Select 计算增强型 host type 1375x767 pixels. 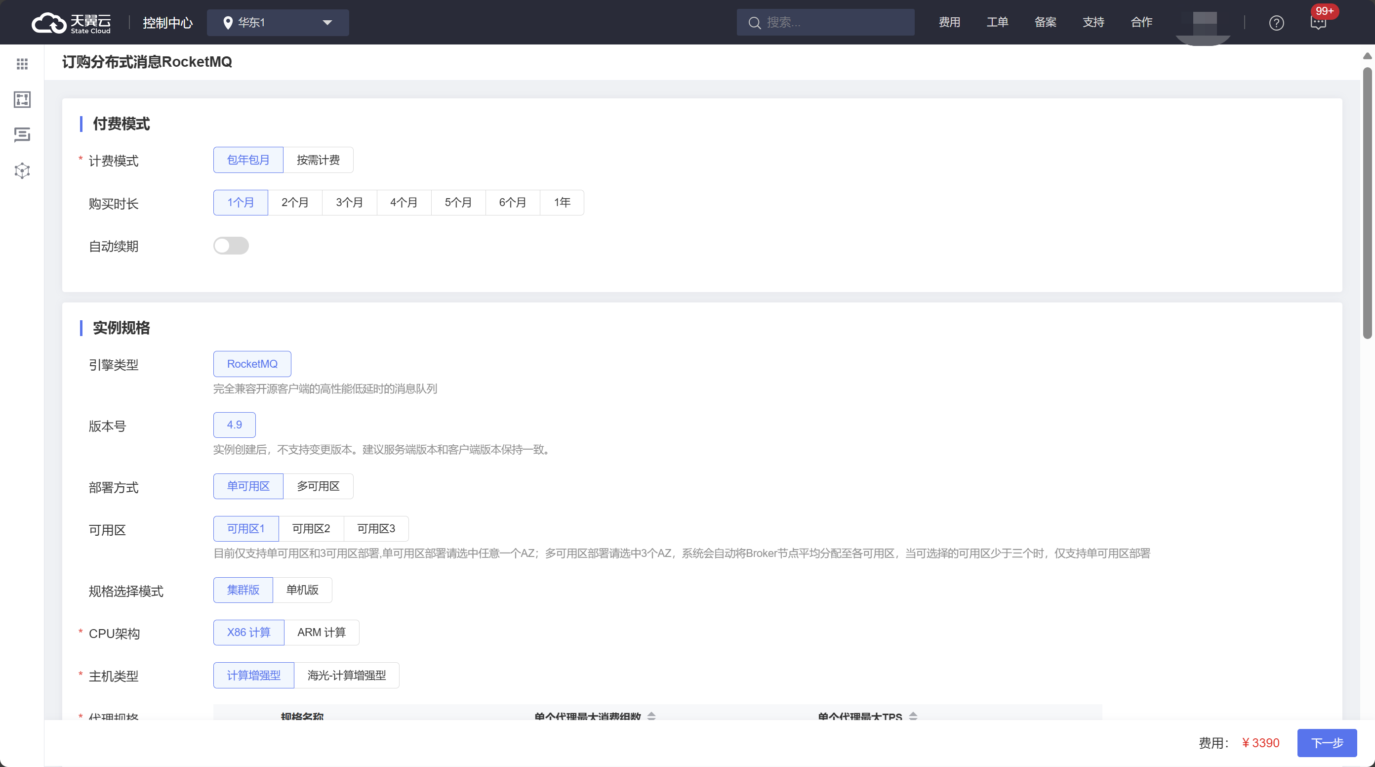[x=253, y=675]
